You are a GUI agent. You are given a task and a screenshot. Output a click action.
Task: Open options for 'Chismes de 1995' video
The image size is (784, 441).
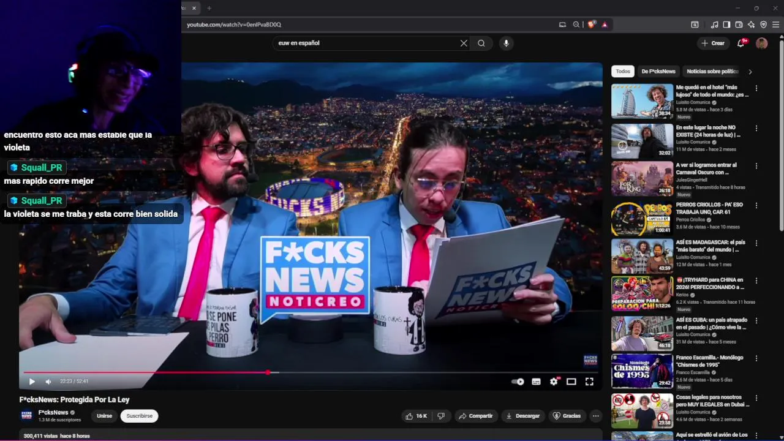[x=756, y=358]
